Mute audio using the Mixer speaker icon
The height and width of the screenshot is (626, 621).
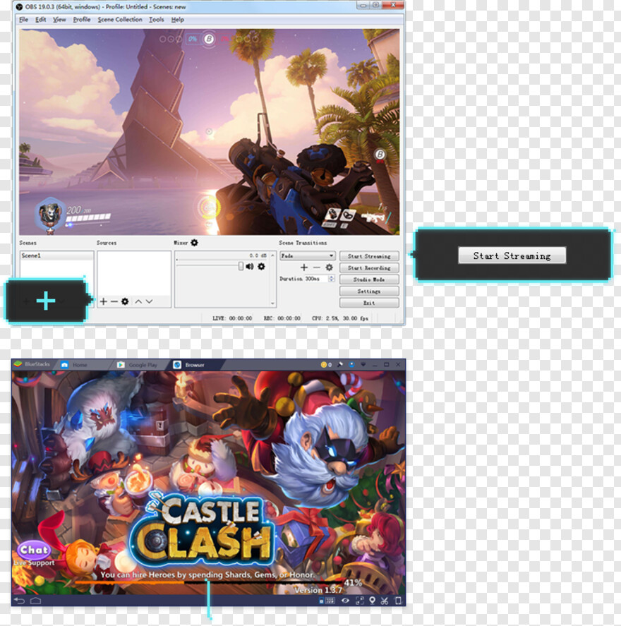[x=250, y=266]
